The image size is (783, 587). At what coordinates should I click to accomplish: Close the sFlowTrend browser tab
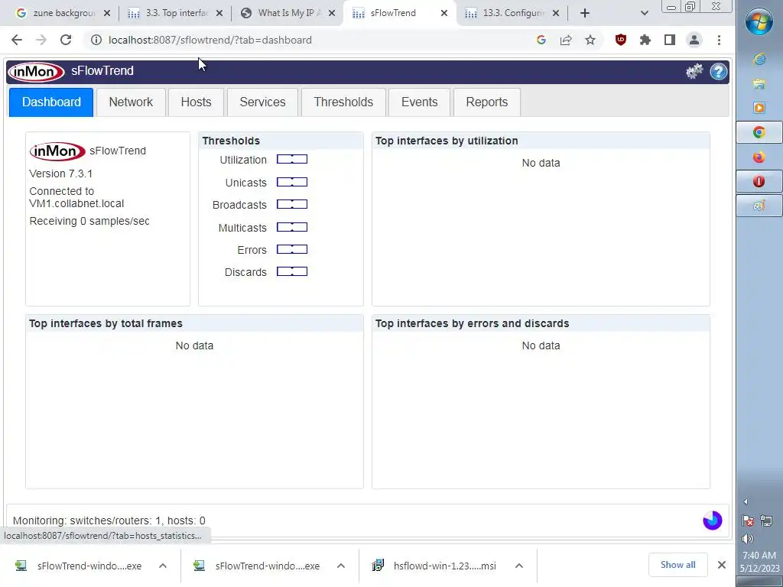[x=444, y=14]
